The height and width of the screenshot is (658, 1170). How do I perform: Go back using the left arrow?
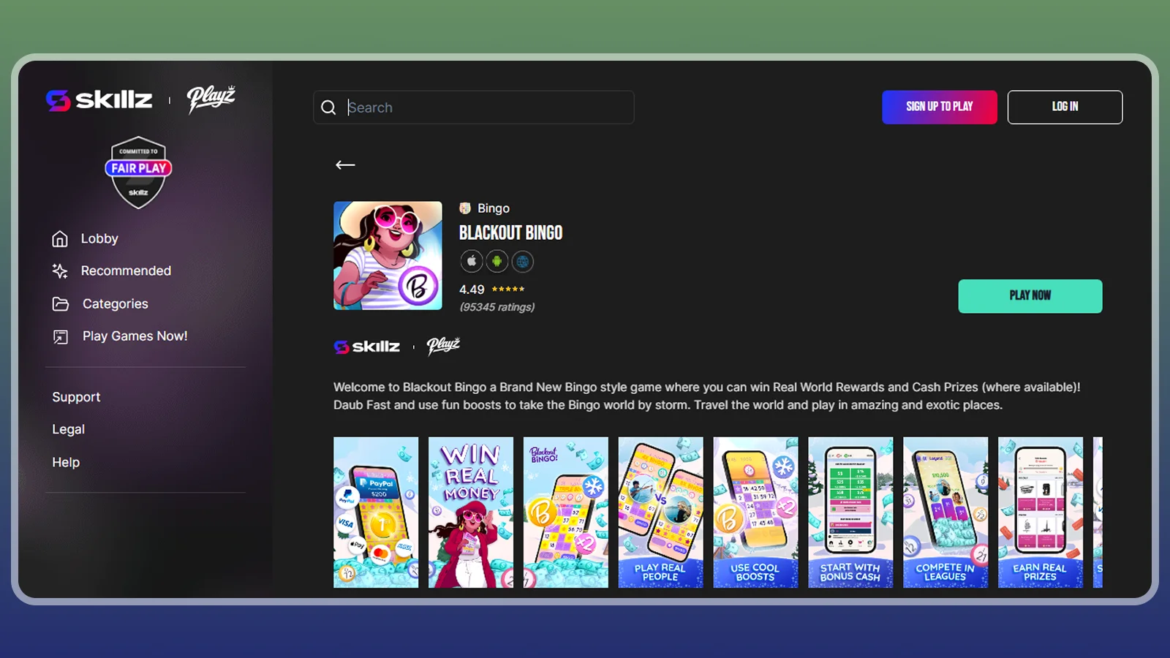[345, 165]
